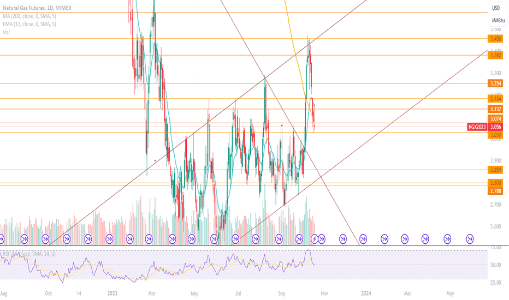Select the rollover marker above Mar 2024
The width and height of the screenshot is (509, 300).
pyautogui.click(x=405, y=239)
